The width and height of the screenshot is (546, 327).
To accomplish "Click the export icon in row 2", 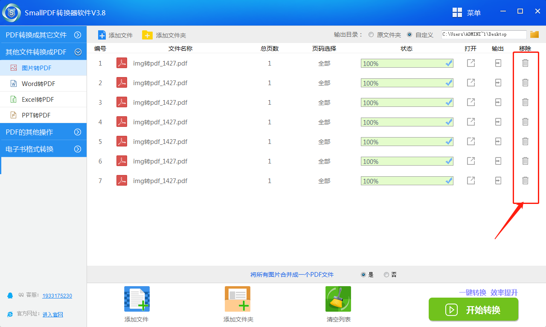I will (x=498, y=83).
